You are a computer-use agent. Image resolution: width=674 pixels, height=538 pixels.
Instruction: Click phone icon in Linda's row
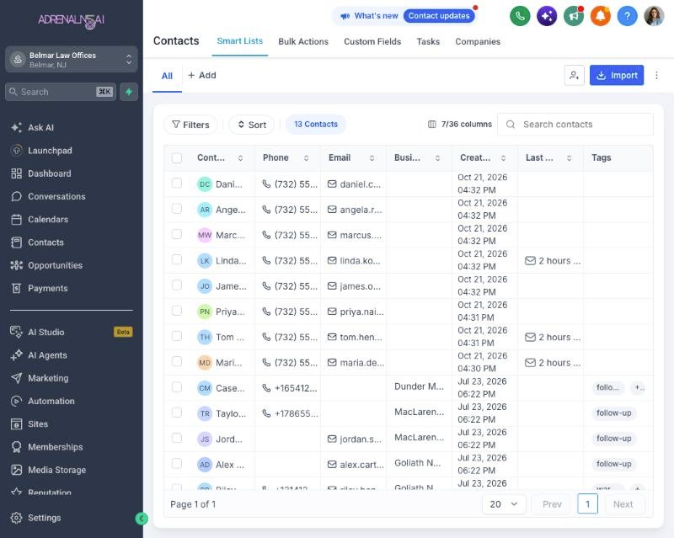(x=266, y=260)
